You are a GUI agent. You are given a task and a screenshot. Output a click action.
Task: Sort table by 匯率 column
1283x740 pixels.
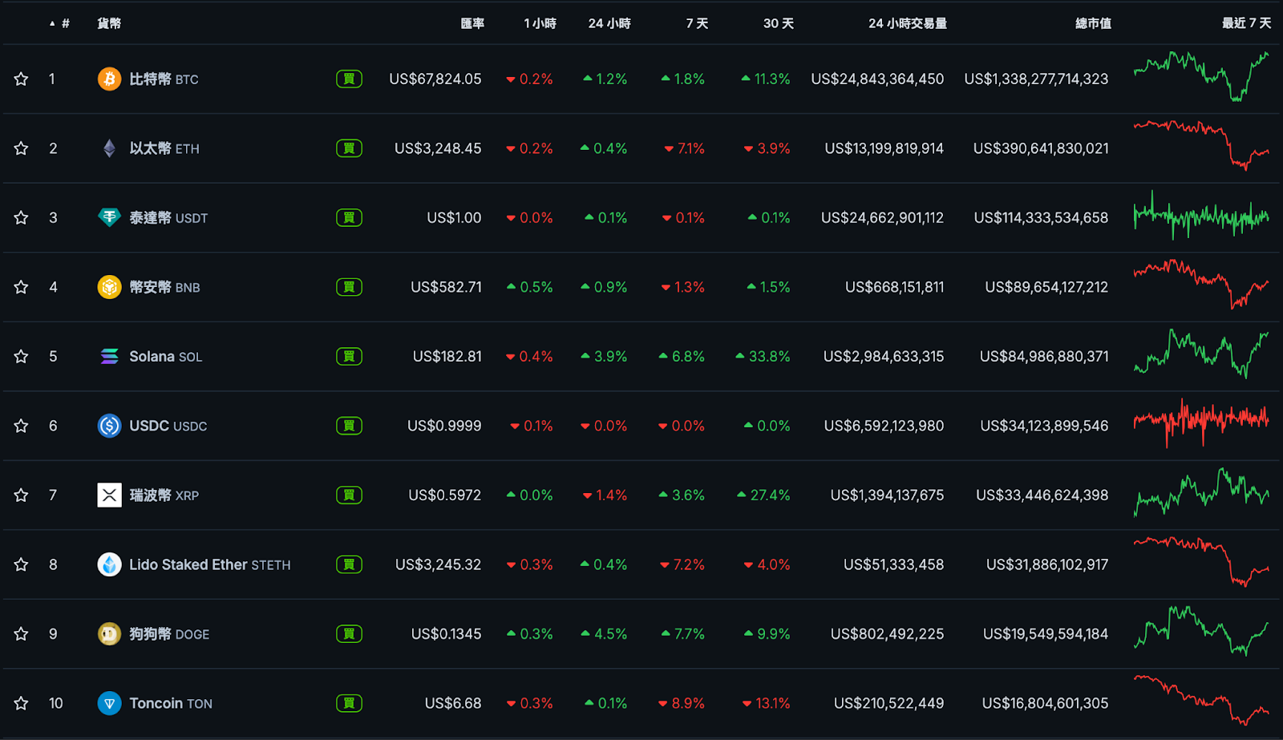(x=472, y=23)
